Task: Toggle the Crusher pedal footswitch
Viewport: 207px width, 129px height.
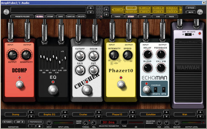Action: 87,90
